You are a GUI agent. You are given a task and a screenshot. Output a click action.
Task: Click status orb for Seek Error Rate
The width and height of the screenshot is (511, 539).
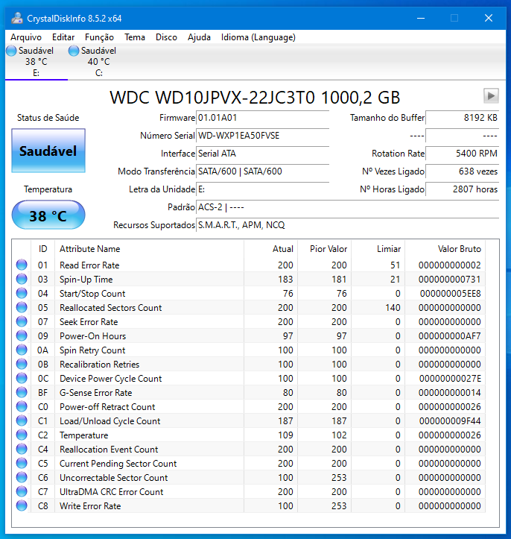(x=22, y=321)
